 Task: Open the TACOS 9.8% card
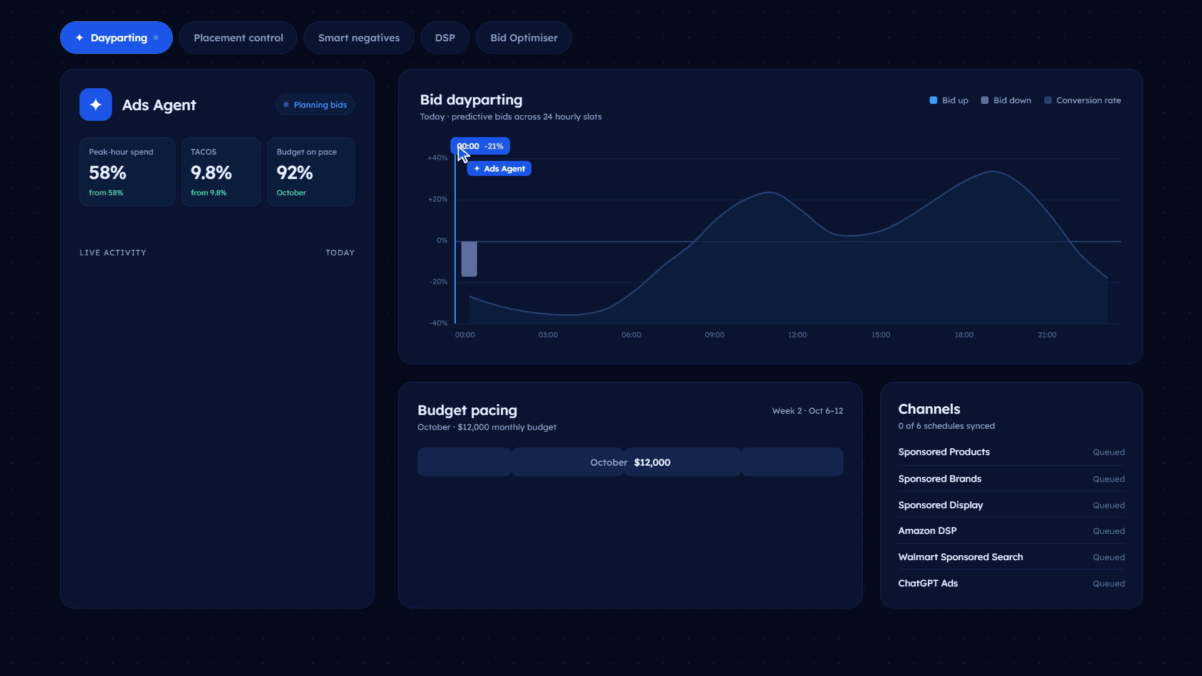(221, 172)
